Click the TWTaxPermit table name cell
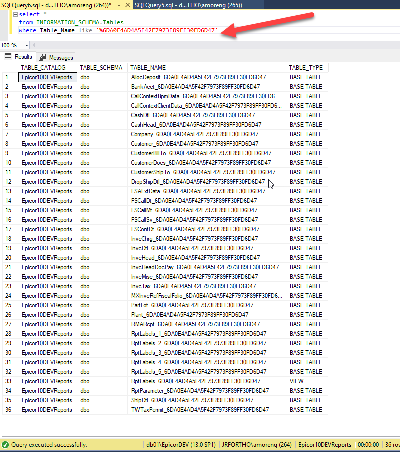Image resolution: width=400 pixels, height=452 pixels. 207,410
